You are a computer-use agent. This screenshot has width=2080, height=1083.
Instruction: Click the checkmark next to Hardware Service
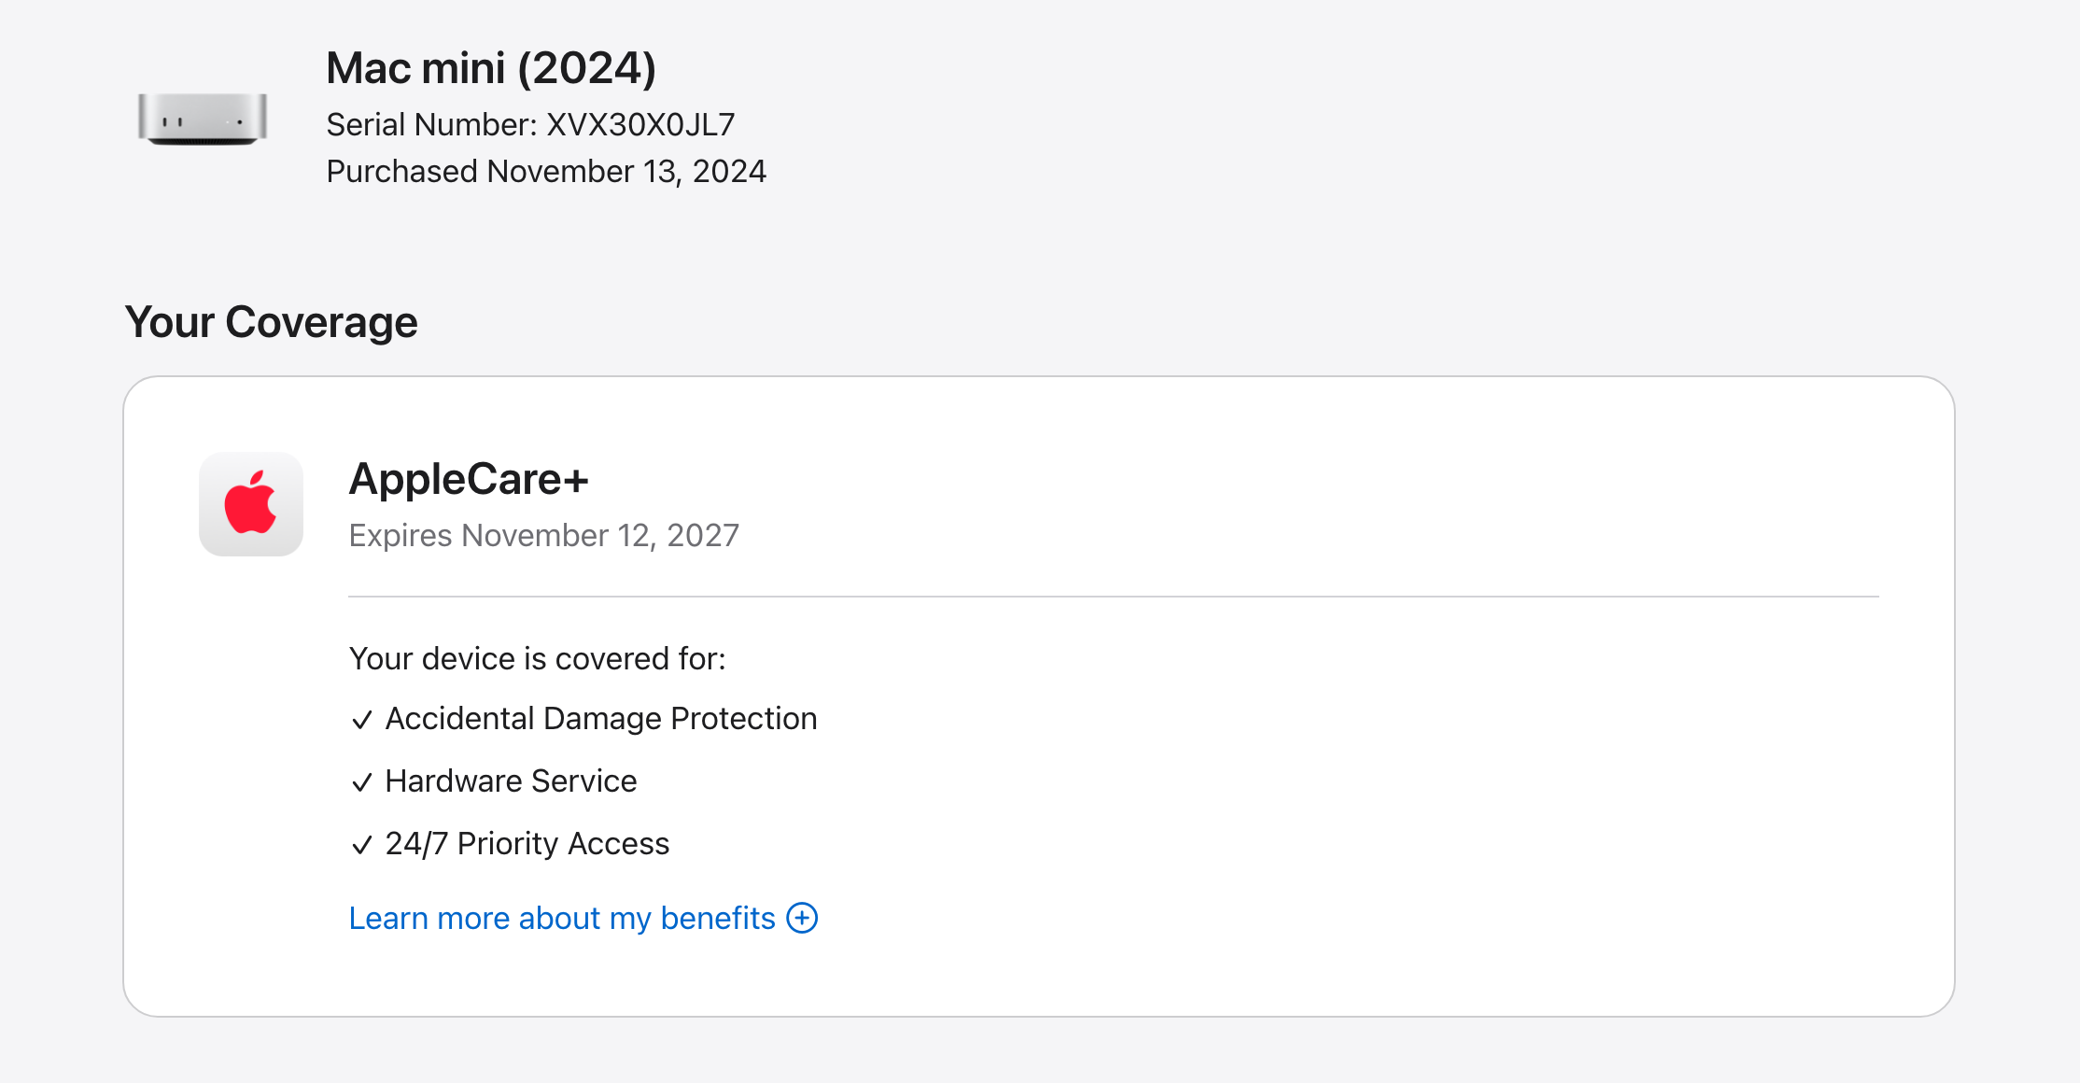point(362,782)
